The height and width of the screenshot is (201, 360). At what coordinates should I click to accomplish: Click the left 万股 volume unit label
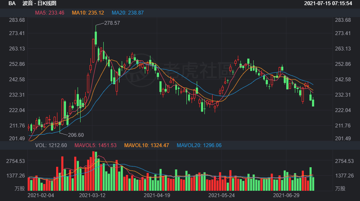pos(20,189)
